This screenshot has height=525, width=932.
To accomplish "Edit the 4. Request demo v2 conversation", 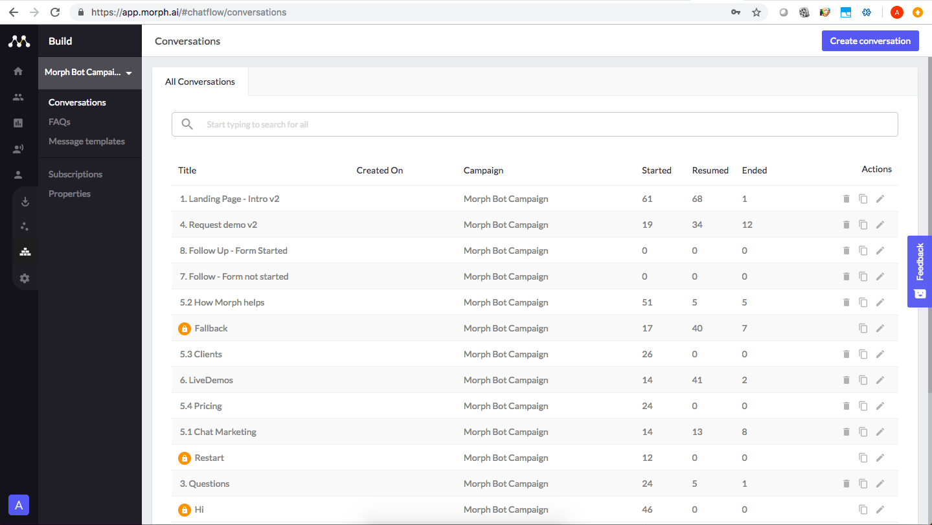I will [x=880, y=225].
